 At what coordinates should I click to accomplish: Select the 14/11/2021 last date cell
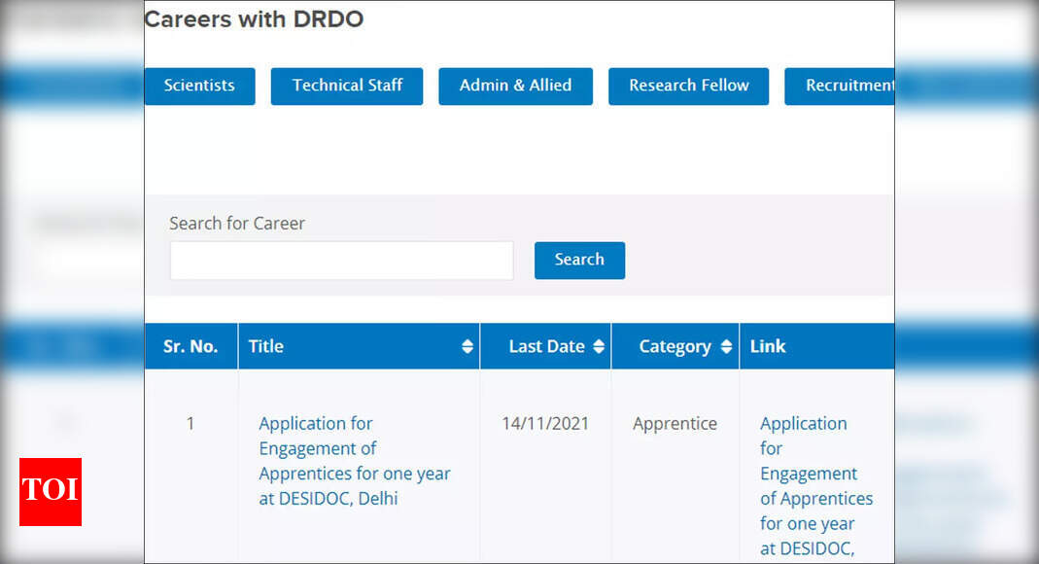point(545,424)
